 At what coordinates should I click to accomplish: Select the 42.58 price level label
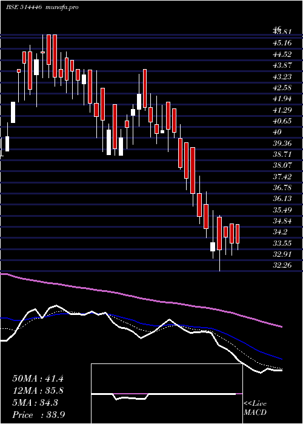(x=282, y=88)
